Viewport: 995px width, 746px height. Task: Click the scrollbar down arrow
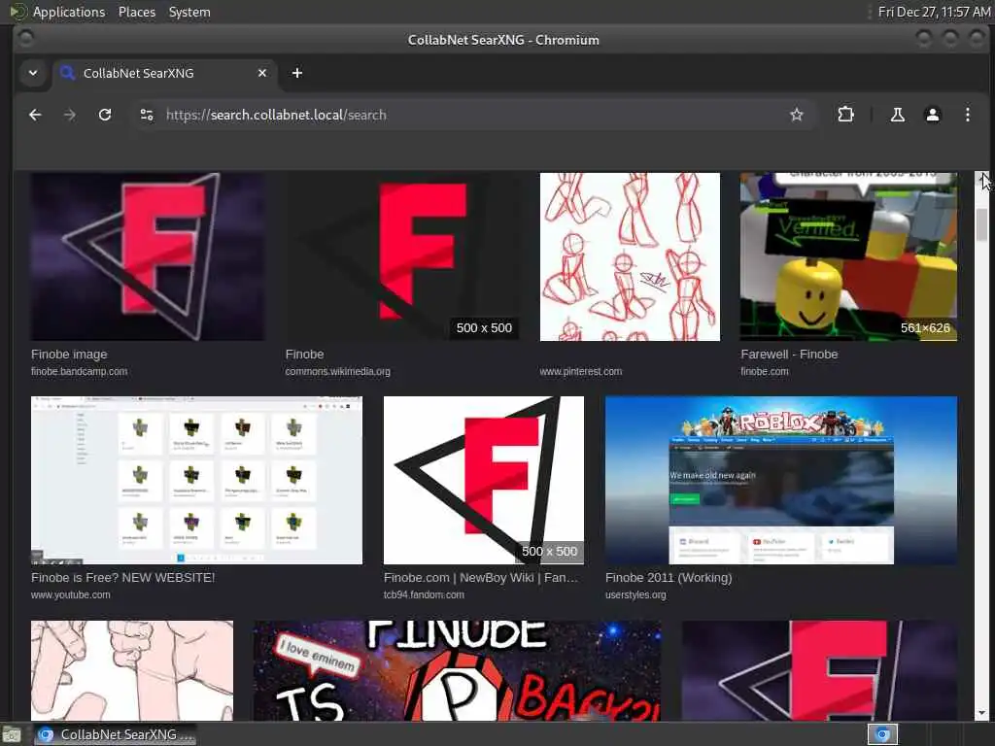coord(981,713)
